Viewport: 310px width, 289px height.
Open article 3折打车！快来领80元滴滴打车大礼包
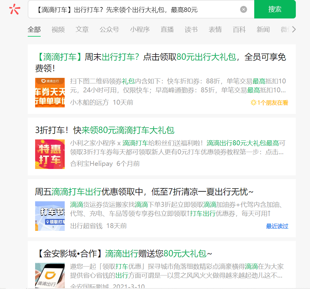point(105,130)
